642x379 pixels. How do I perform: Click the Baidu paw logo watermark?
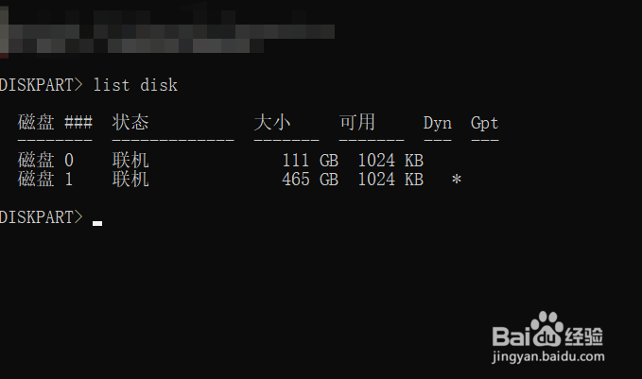547,330
